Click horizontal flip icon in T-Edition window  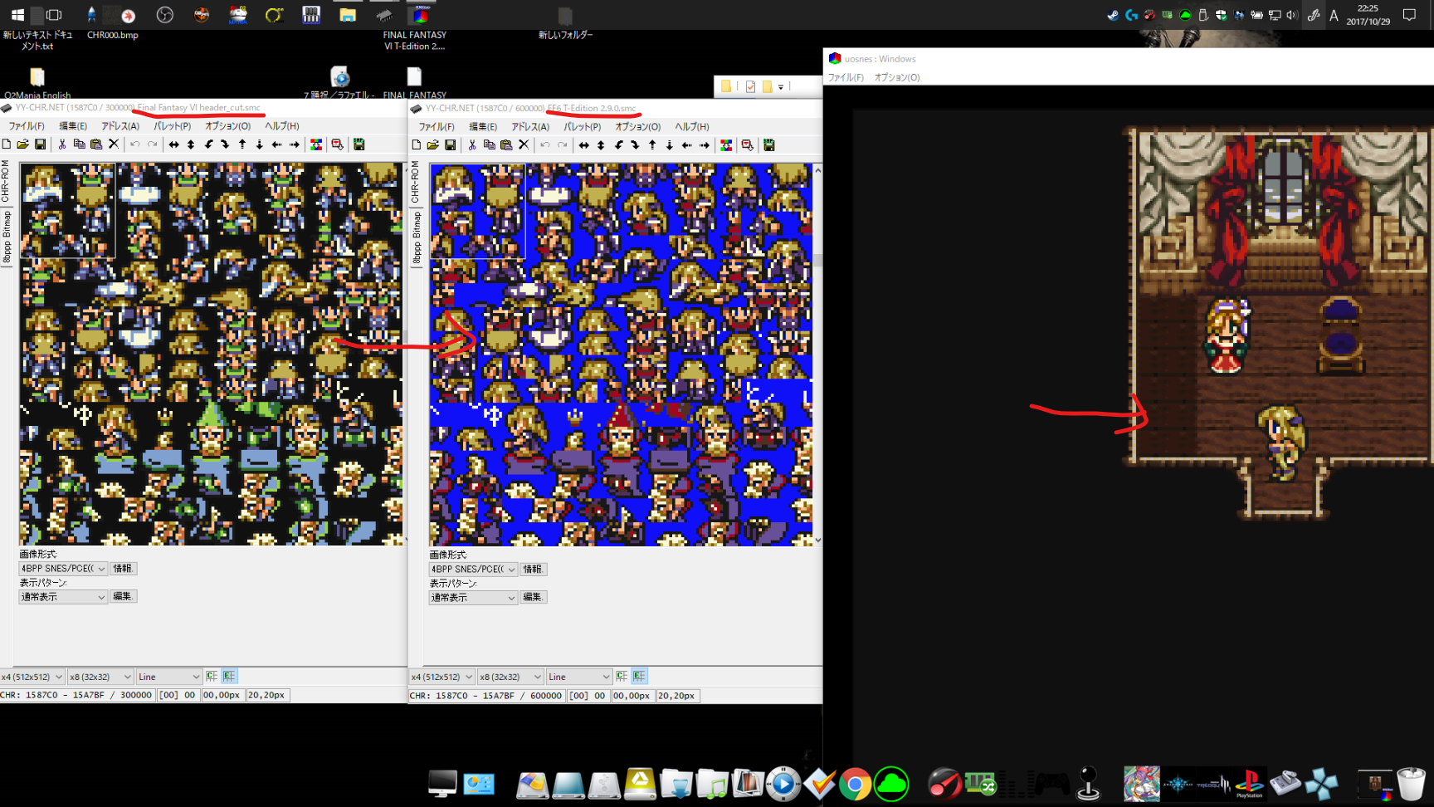coord(583,145)
